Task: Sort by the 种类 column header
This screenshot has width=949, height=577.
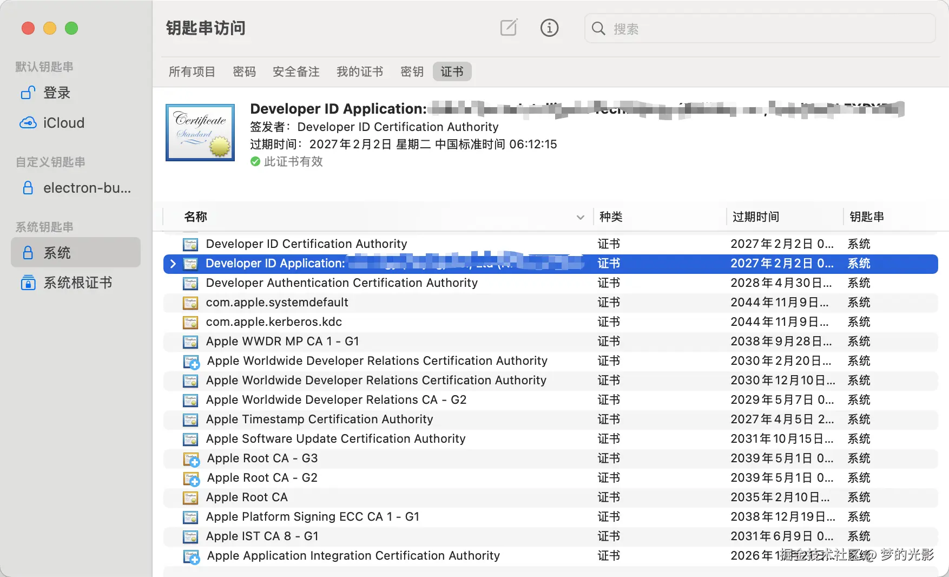Action: click(611, 217)
